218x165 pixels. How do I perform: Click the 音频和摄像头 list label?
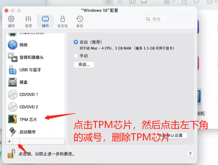click(x=32, y=57)
